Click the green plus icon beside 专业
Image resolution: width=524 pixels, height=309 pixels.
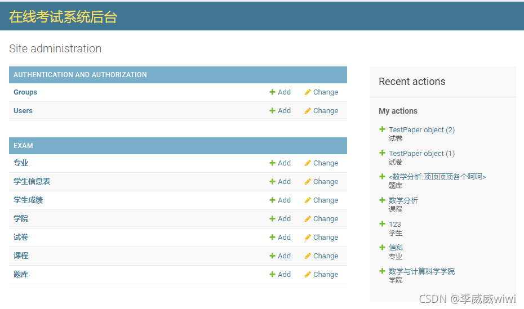tap(272, 163)
